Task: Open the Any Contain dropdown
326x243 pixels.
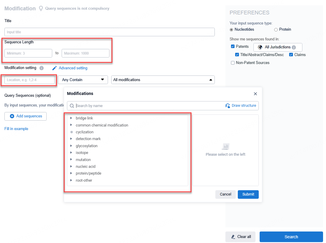Action: [x=83, y=80]
